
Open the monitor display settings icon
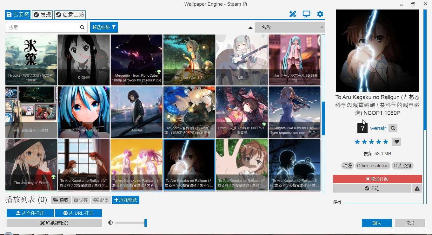coord(306,14)
